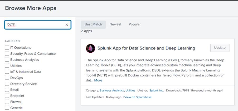Screen dimensions: 238x111
Task: Check the IT Operations checkbox
Action: (x=7, y=48)
